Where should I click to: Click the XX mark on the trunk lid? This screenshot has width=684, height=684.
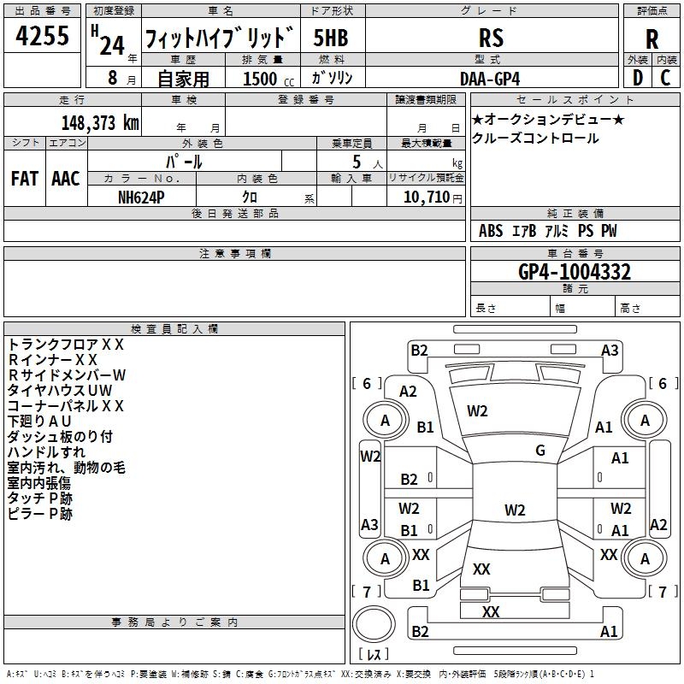[481, 569]
